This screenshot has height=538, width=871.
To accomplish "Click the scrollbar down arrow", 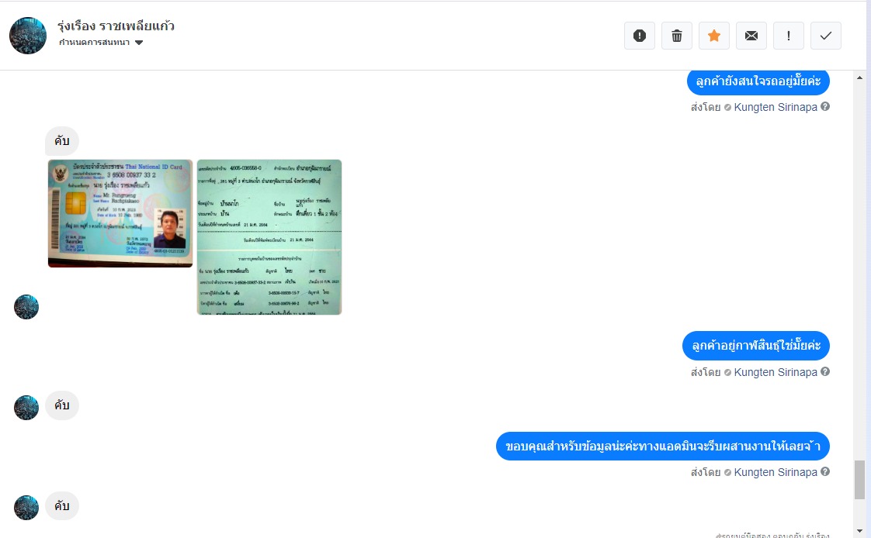I will coord(859,531).
